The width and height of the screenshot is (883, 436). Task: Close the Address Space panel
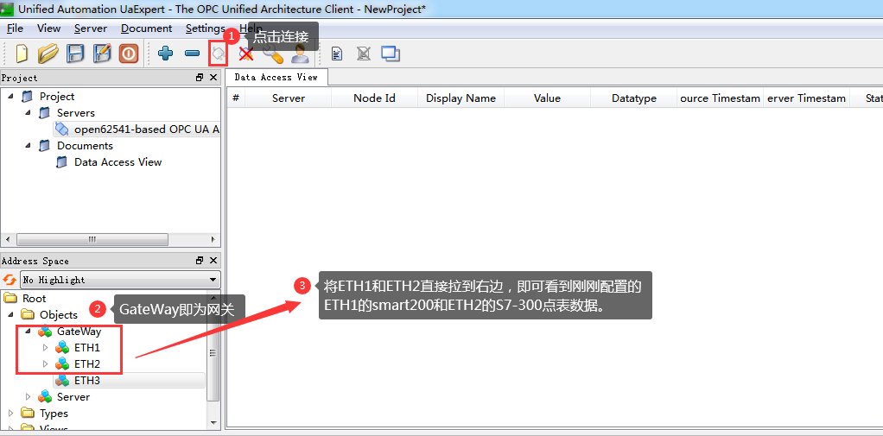[x=213, y=261]
